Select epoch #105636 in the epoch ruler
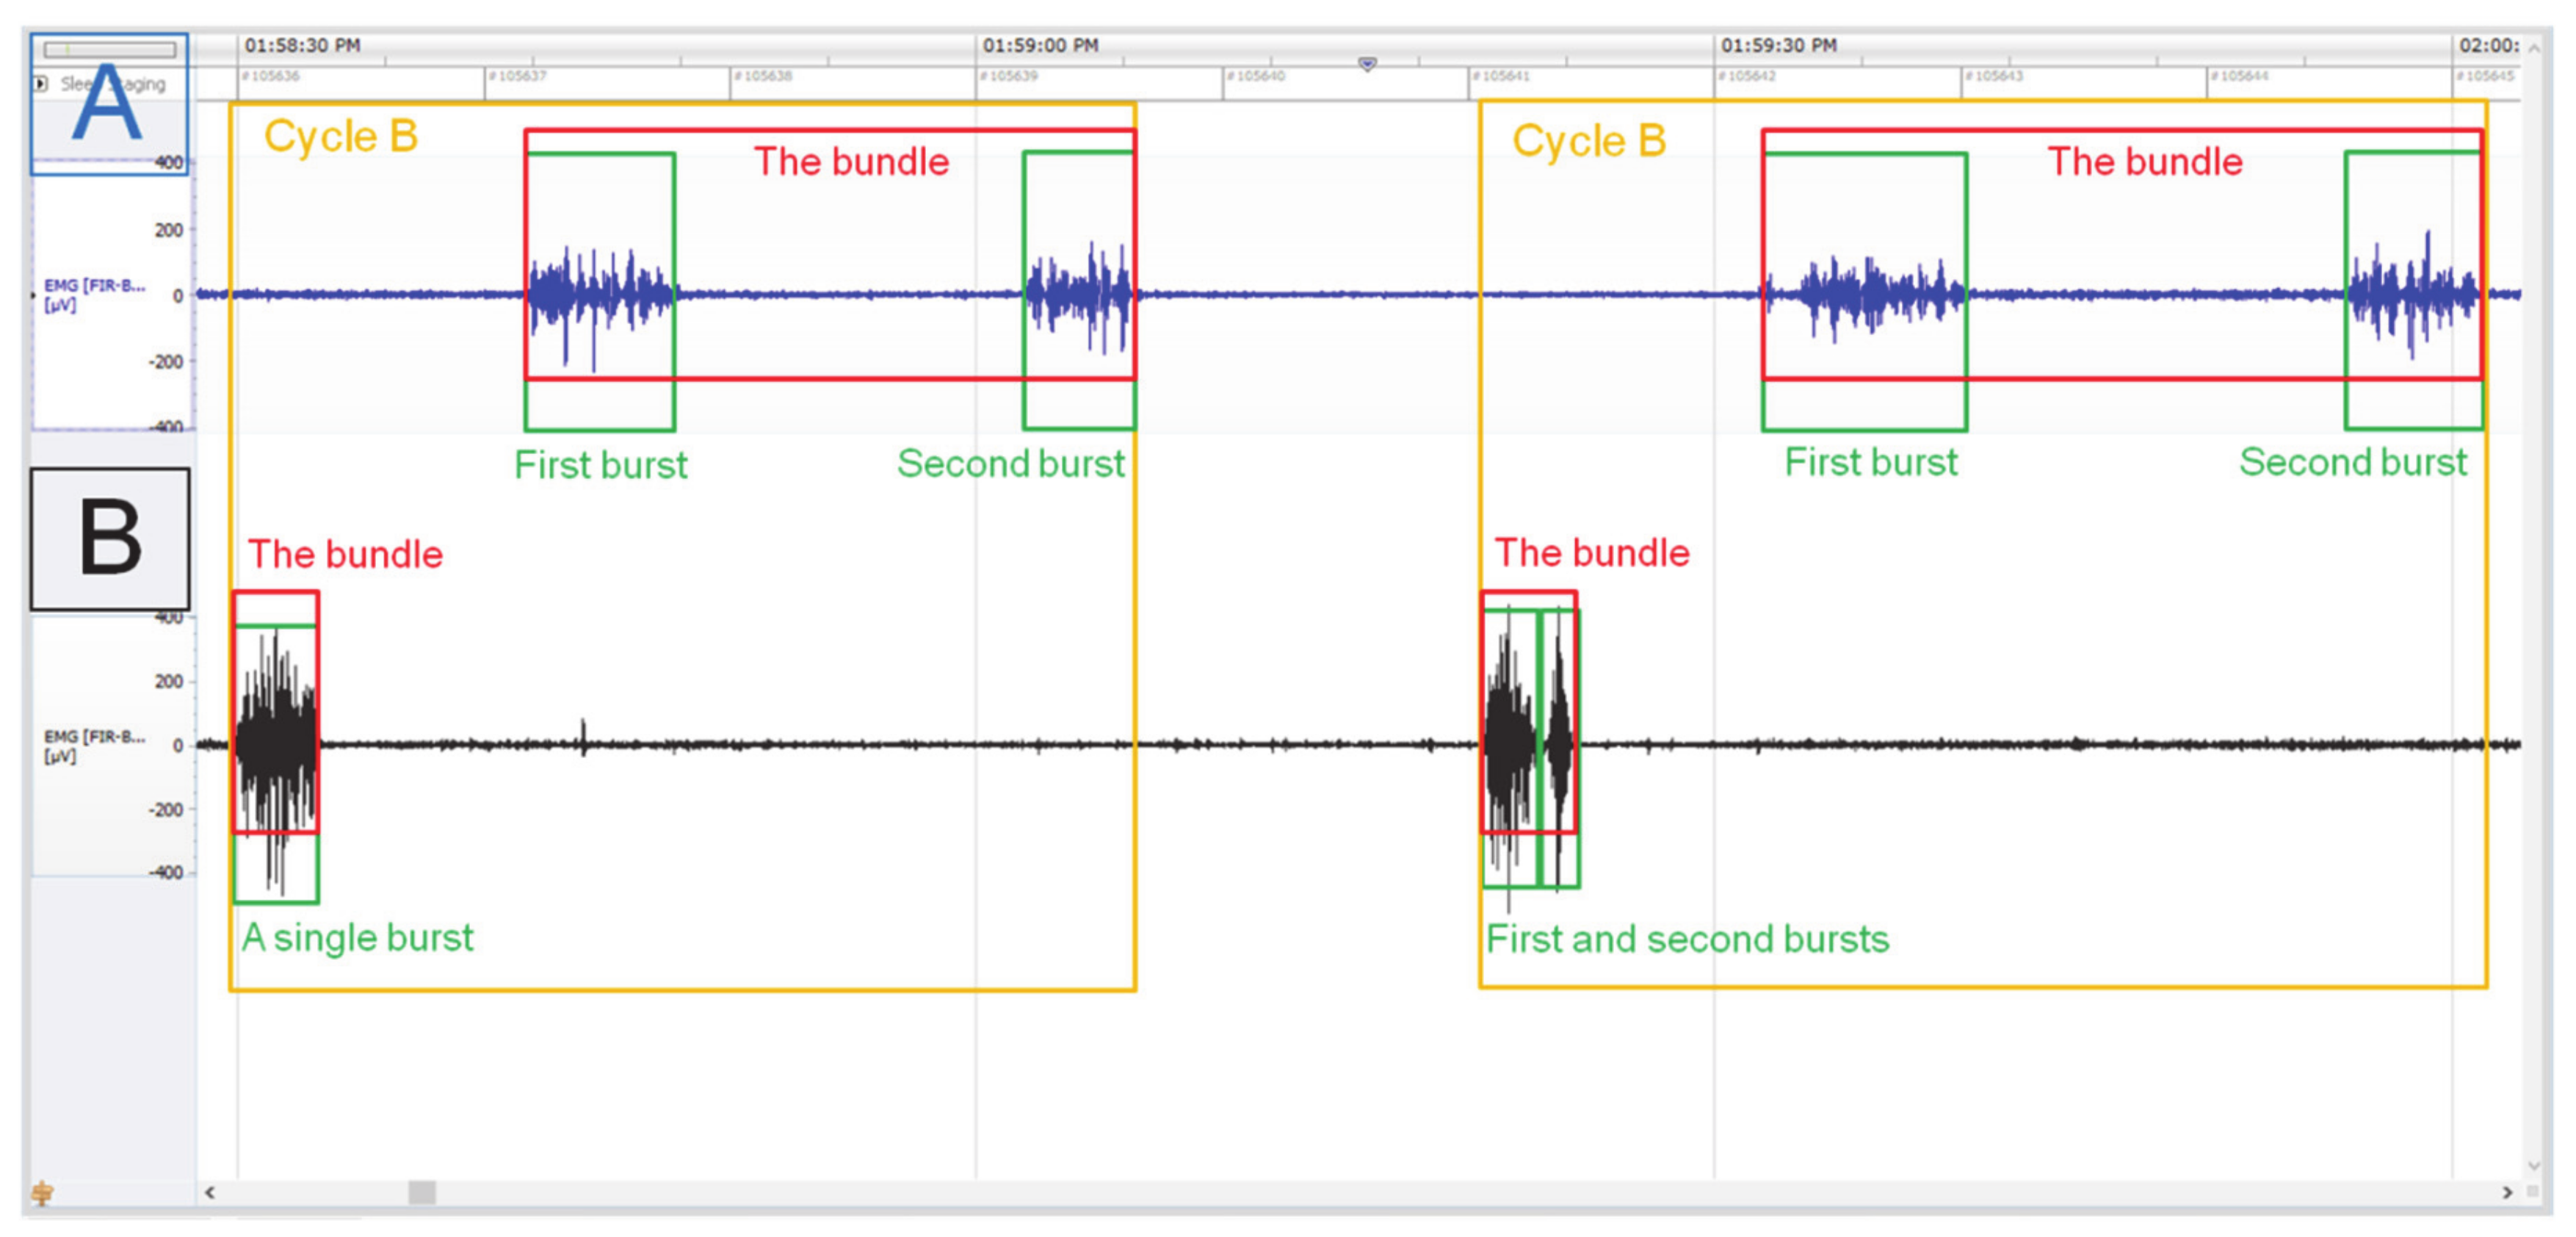Image resolution: width=2576 pixels, height=1237 pixels. tap(270, 76)
